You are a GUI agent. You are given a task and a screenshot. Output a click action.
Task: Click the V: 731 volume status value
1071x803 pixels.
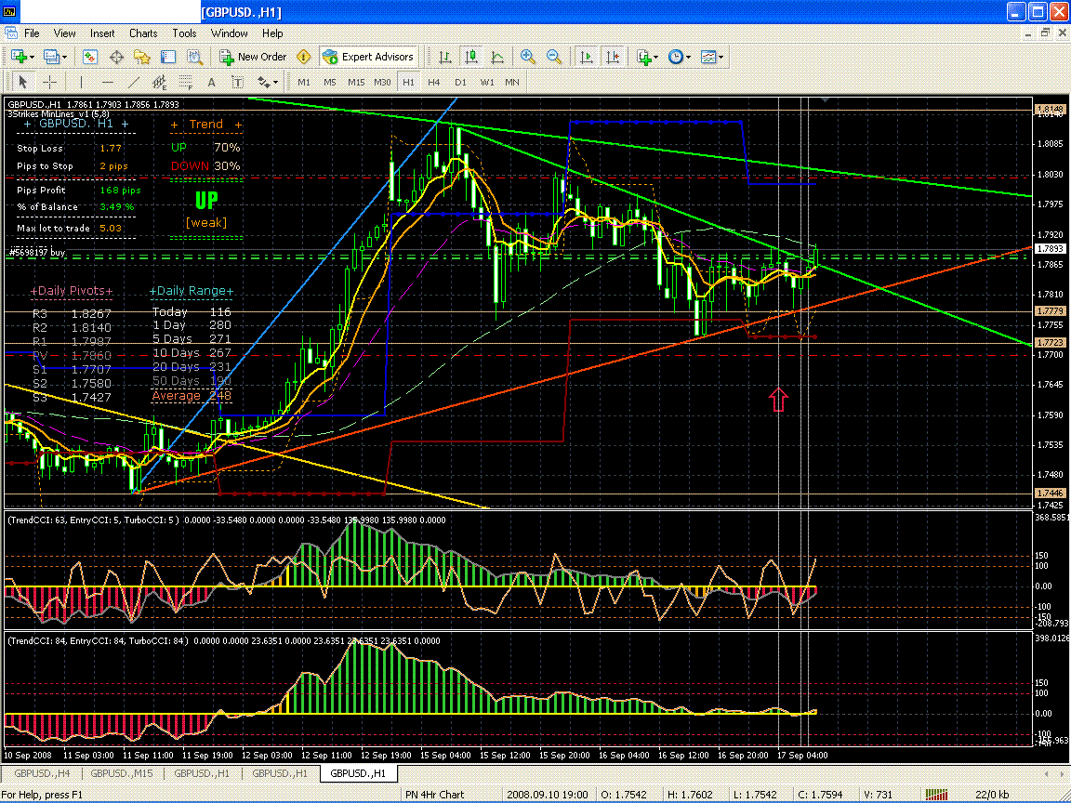(x=878, y=795)
